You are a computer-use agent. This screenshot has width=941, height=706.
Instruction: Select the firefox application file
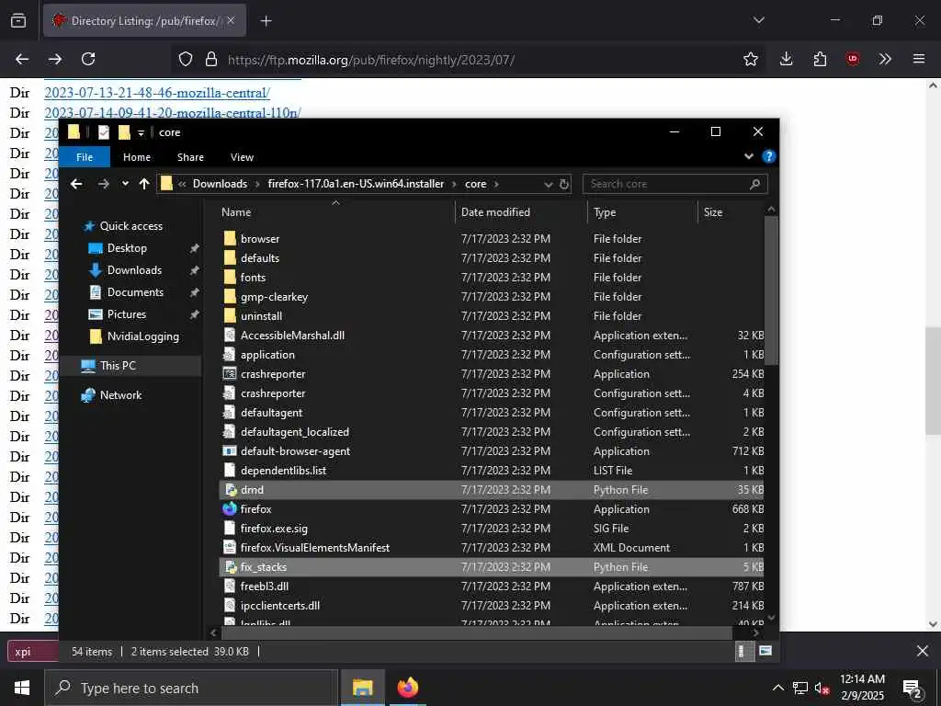point(492,509)
